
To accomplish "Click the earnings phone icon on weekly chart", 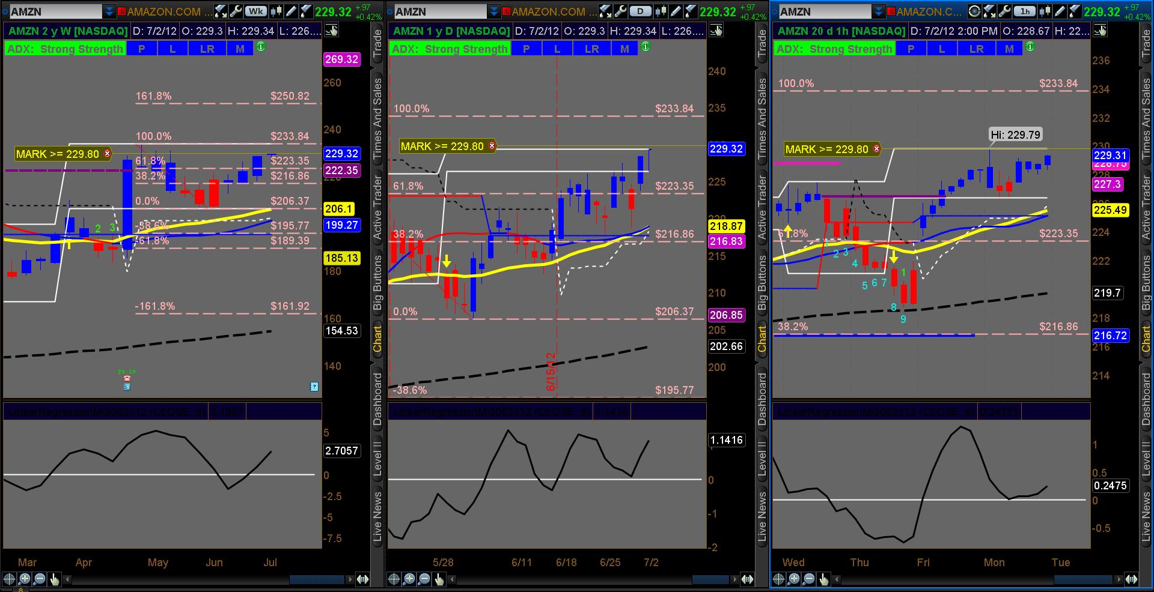I will tap(127, 379).
